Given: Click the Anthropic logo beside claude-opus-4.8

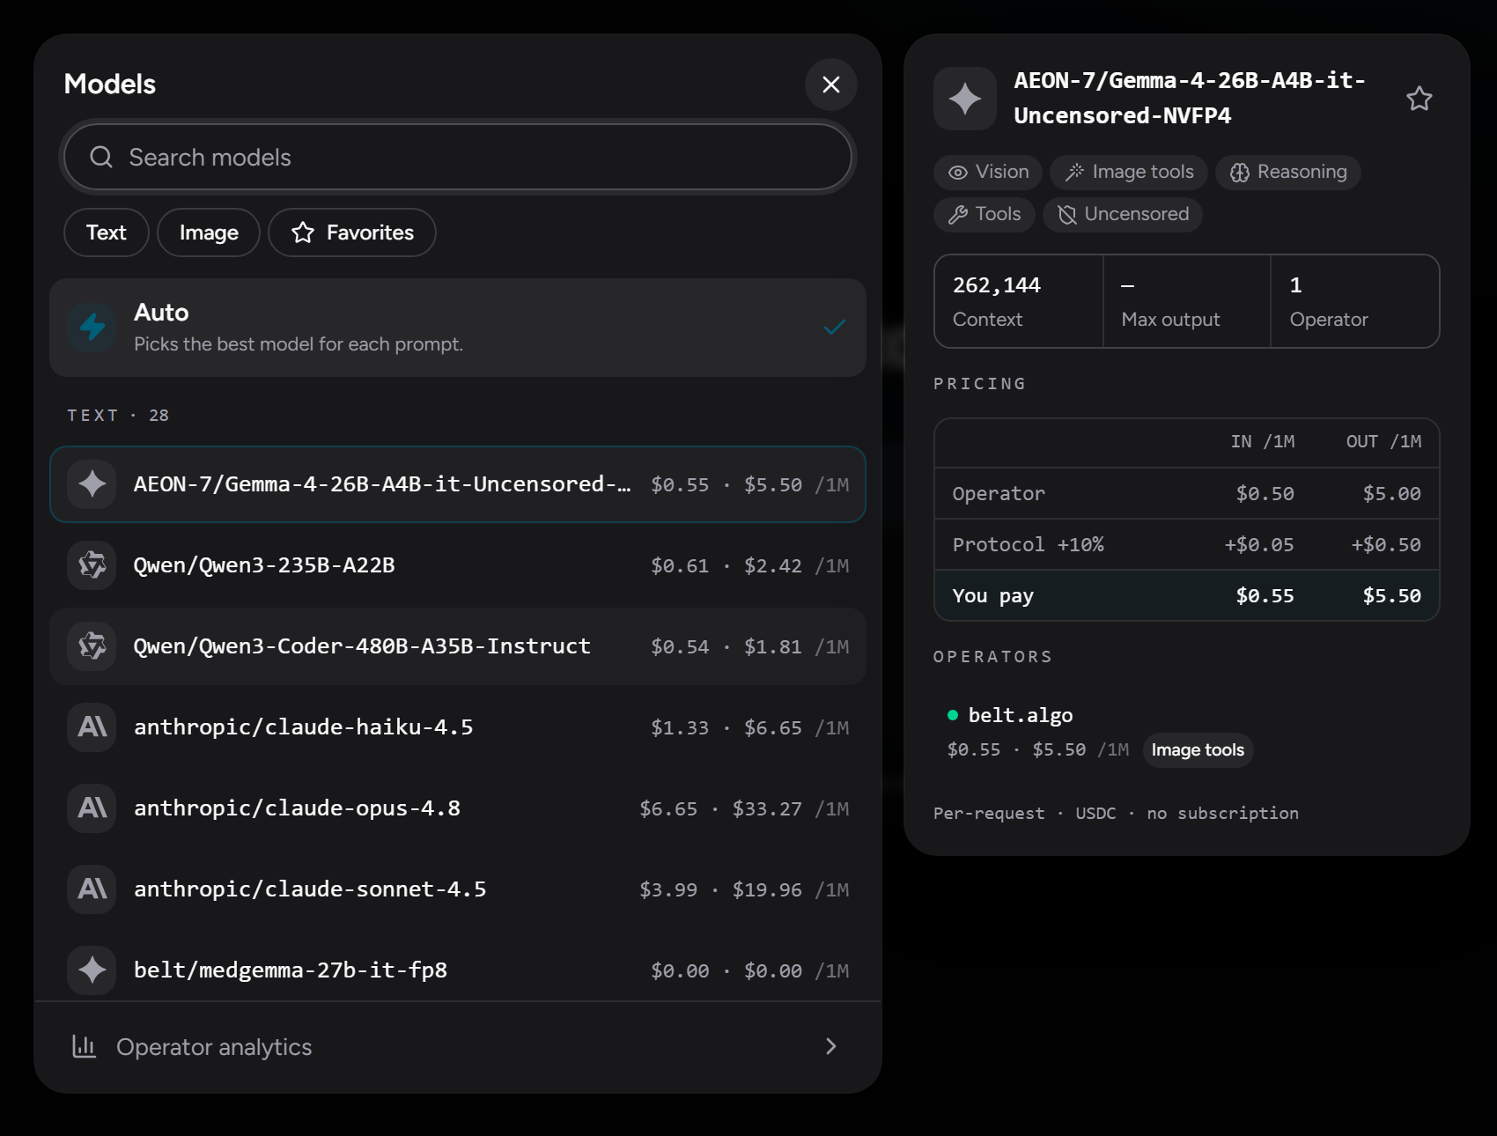Looking at the screenshot, I should pos(92,808).
